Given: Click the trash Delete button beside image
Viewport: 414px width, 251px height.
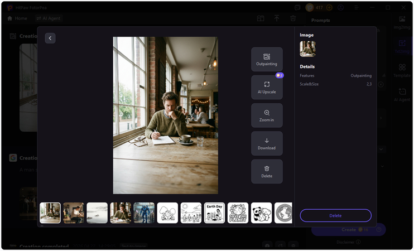Looking at the screenshot, I should pyautogui.click(x=267, y=172).
